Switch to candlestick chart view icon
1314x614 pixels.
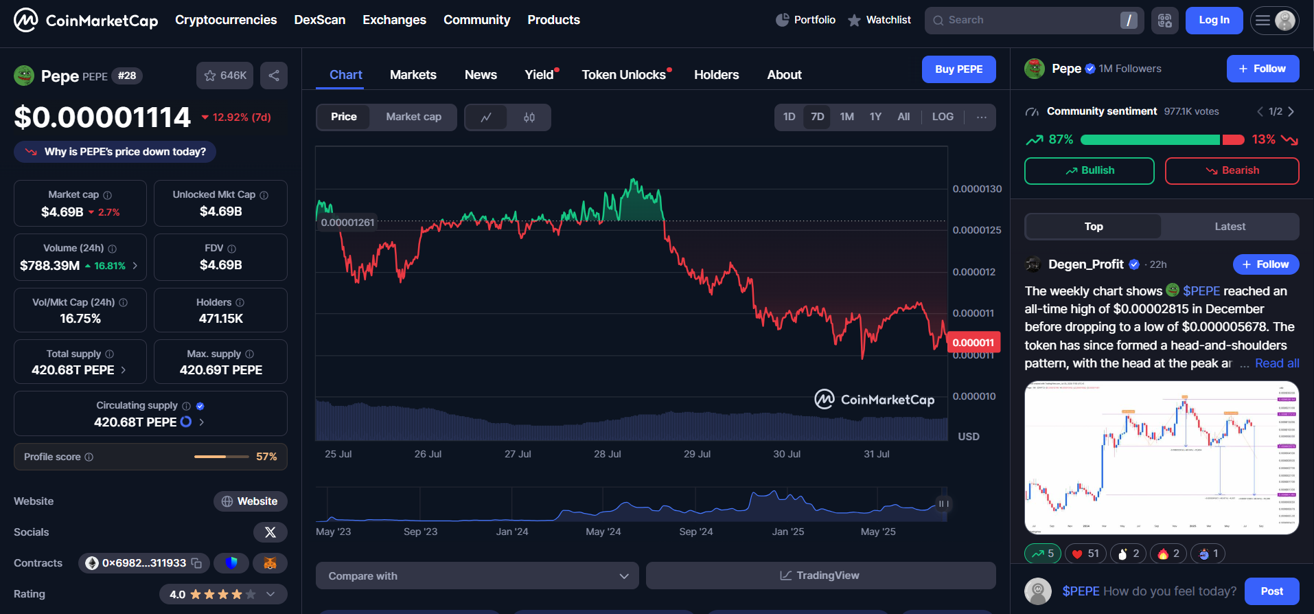coord(529,117)
